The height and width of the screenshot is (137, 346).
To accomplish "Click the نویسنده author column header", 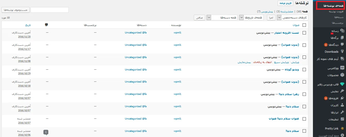I will coord(177,25).
